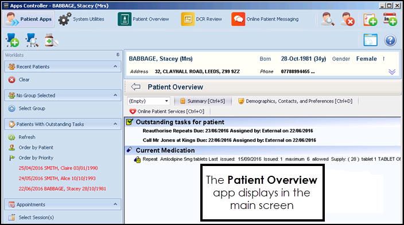Open Demographics, Contacts, and Preferences tab
Screen dimensions: 404x225
pos(296,101)
